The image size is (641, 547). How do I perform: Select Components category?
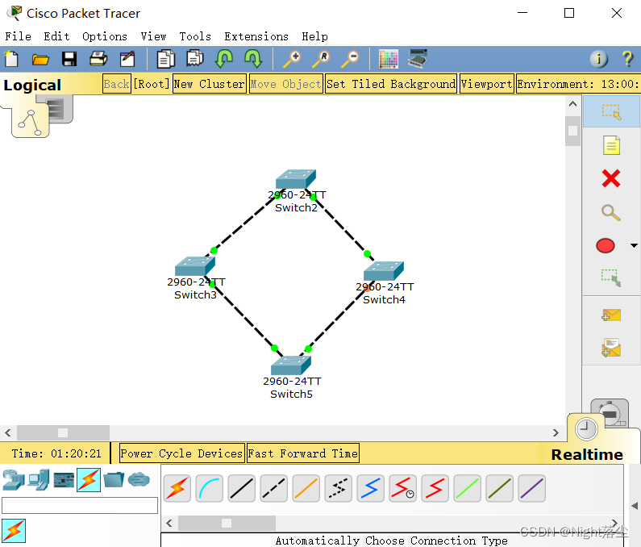[64, 479]
